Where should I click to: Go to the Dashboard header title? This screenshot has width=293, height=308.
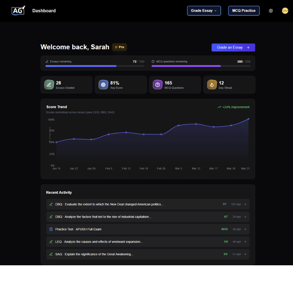44,11
